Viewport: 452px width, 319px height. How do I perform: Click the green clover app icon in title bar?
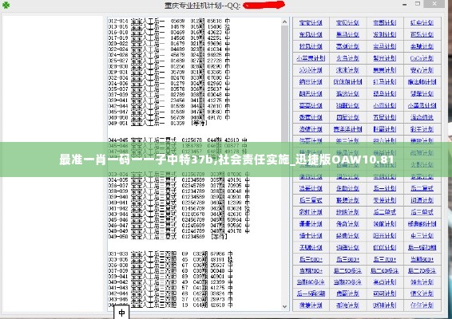point(6,5)
